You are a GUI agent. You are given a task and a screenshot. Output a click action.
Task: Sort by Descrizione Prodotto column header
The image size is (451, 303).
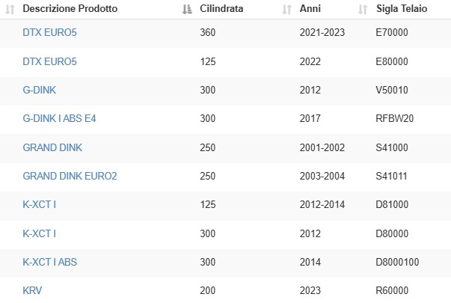(x=70, y=9)
